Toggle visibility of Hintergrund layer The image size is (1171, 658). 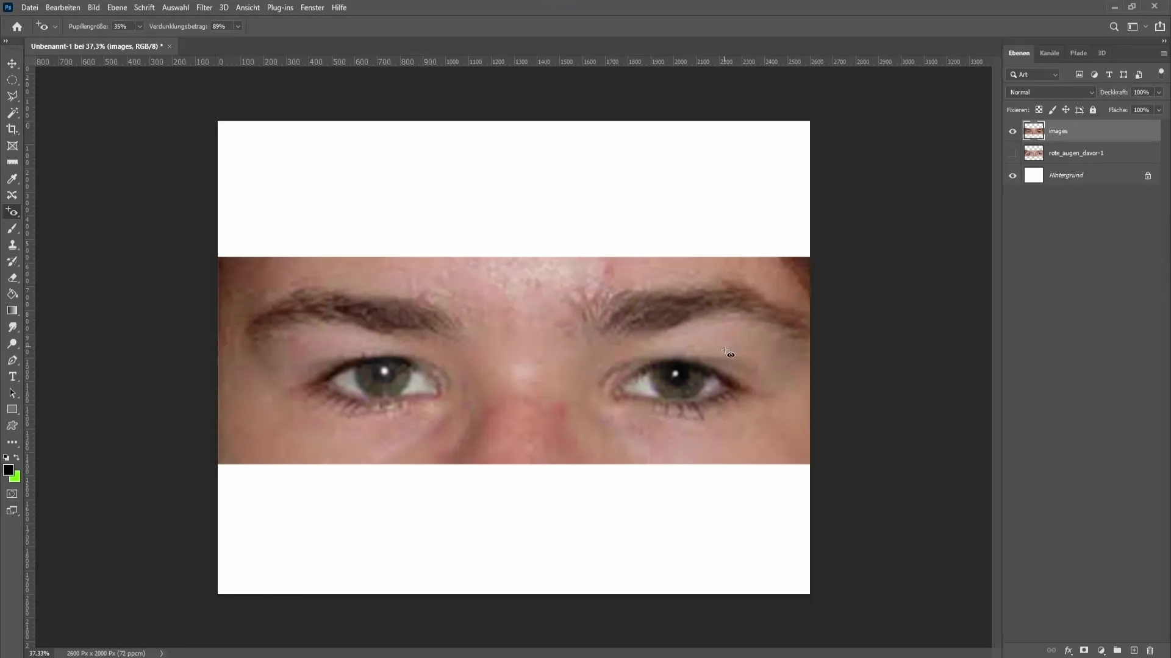pos(1012,175)
